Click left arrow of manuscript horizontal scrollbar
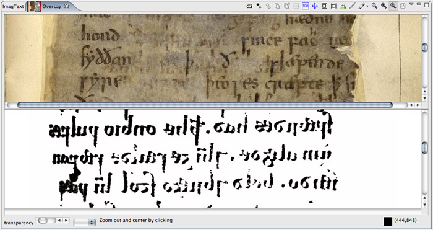This screenshot has width=433, height=230. pos(411,105)
